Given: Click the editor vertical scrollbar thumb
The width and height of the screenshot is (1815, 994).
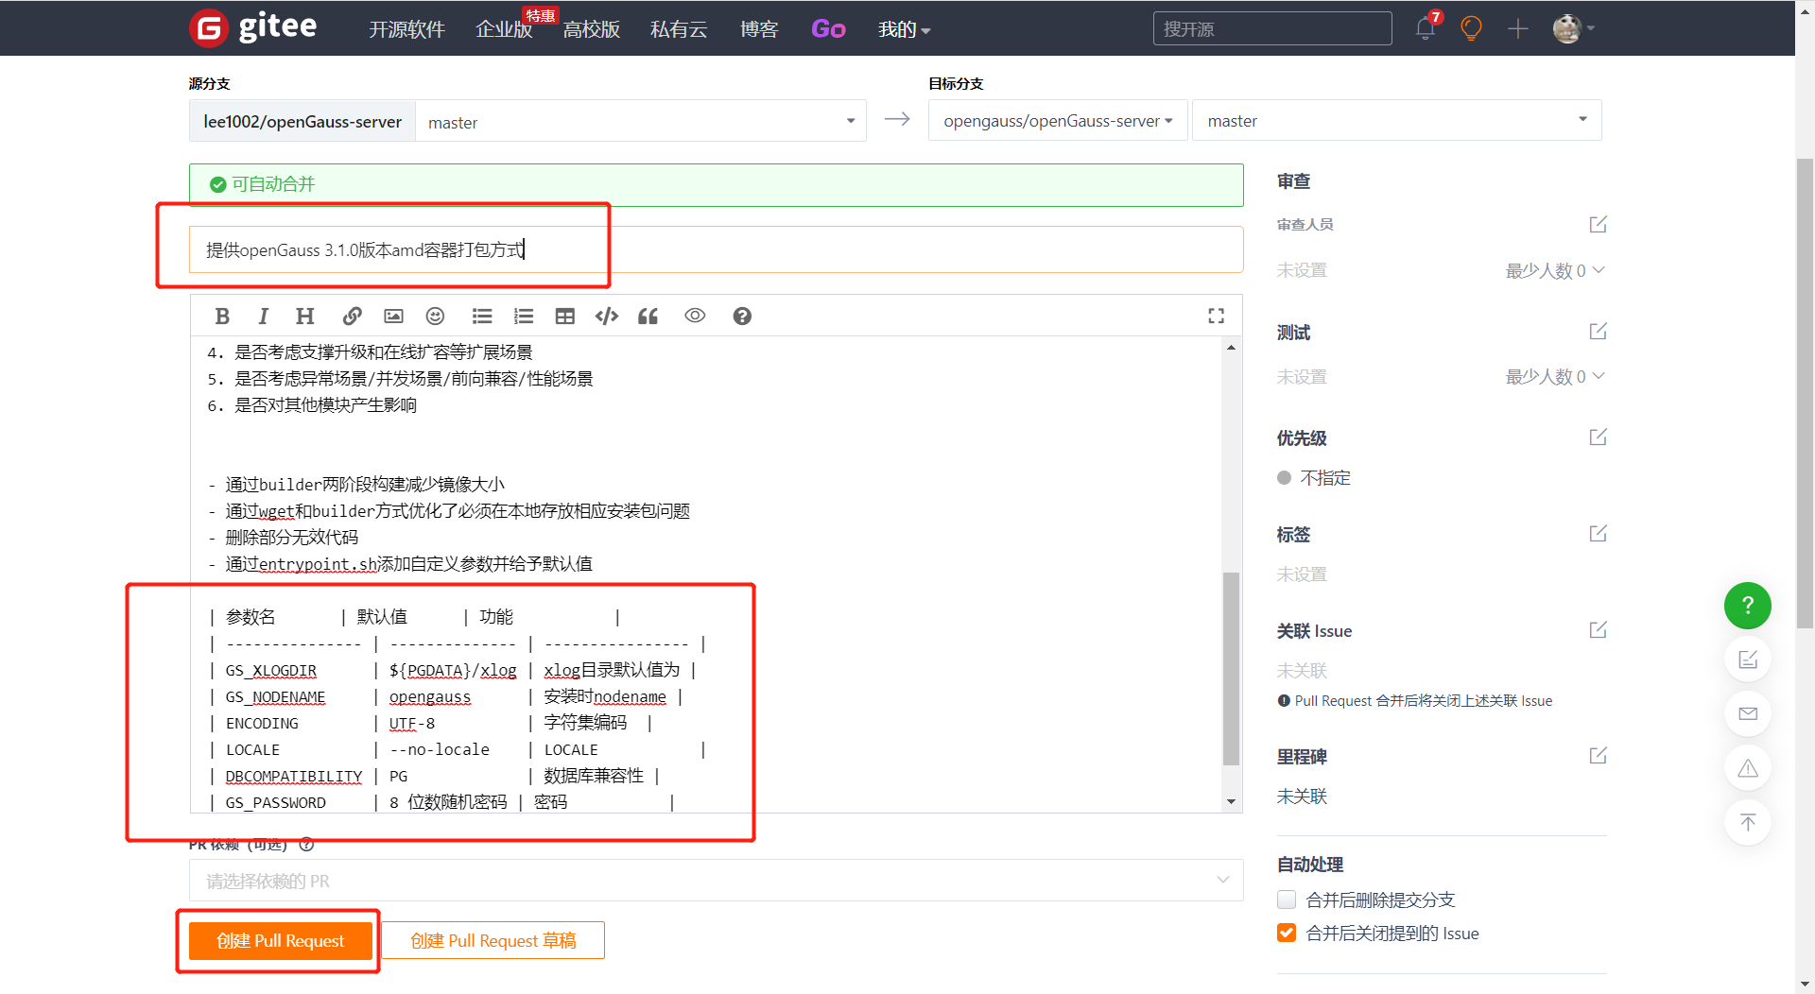Looking at the screenshot, I should tap(1231, 669).
